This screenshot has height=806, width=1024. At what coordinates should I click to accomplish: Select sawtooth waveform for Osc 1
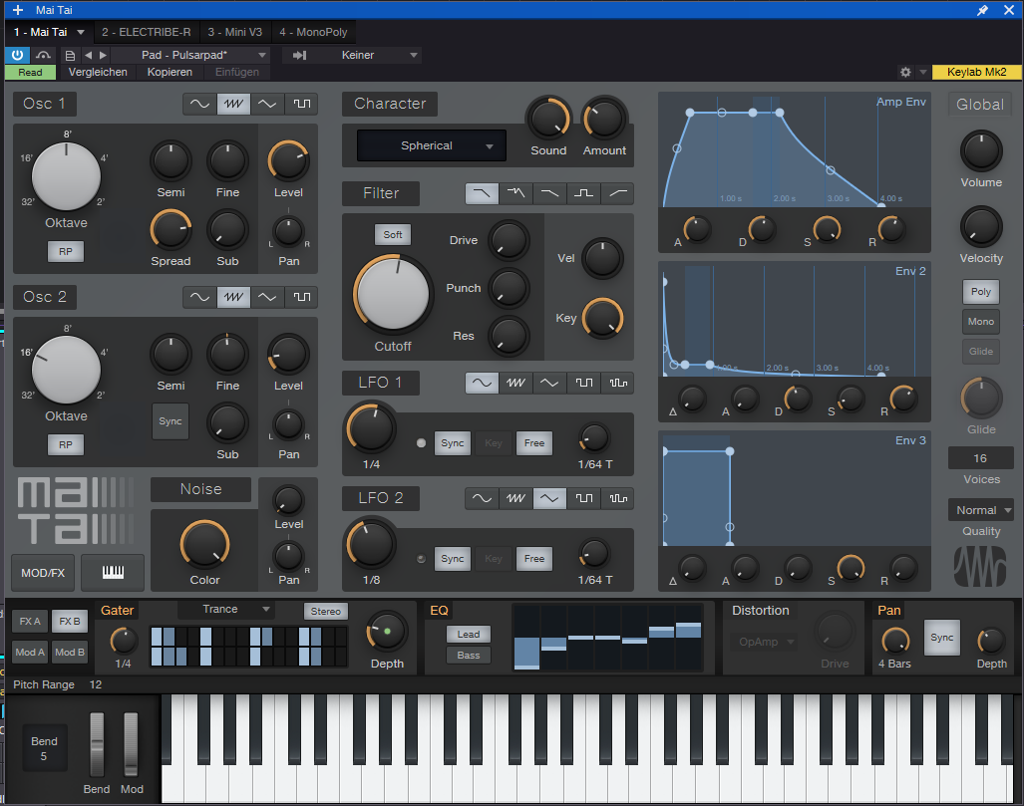233,104
